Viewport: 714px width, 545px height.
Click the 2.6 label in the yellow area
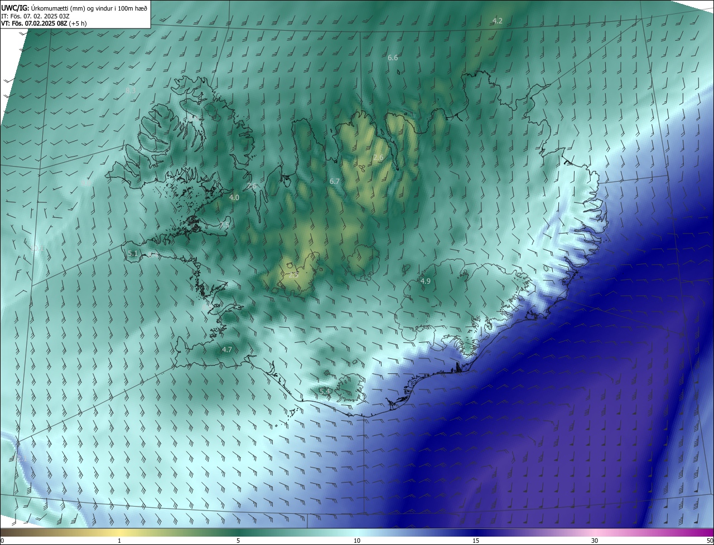(x=378, y=158)
